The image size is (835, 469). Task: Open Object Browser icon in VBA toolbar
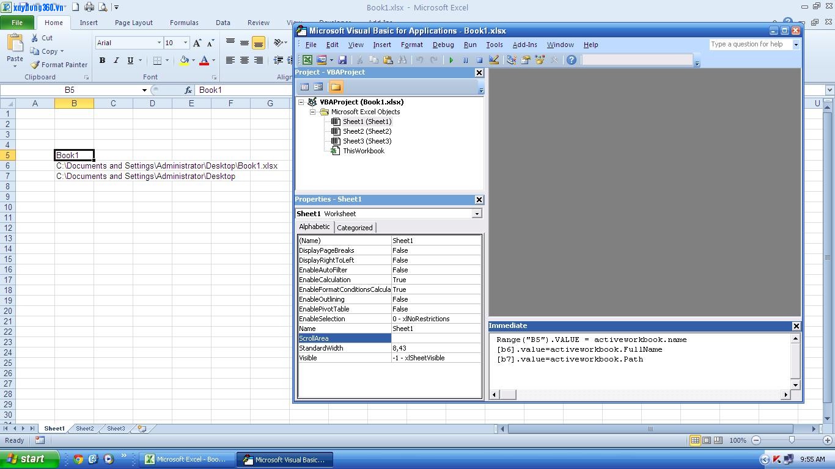pos(540,60)
